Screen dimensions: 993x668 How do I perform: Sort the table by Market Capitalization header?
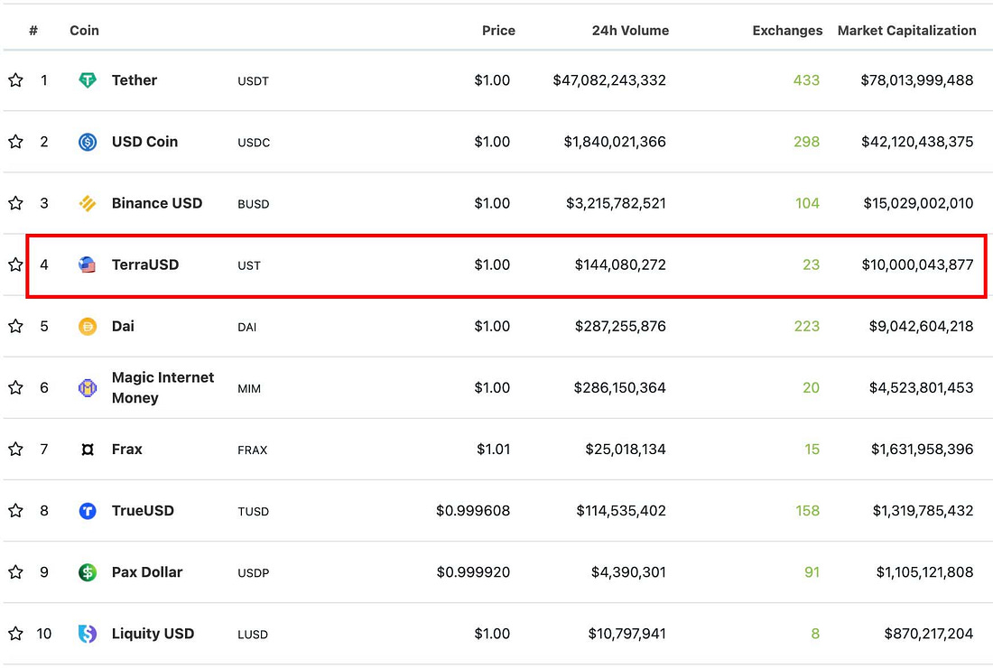906,31
